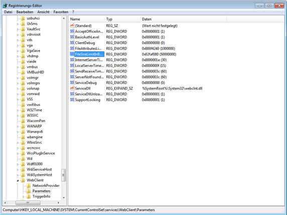
Task: Select the SupportLocking DWORD icon
Action: [72, 99]
